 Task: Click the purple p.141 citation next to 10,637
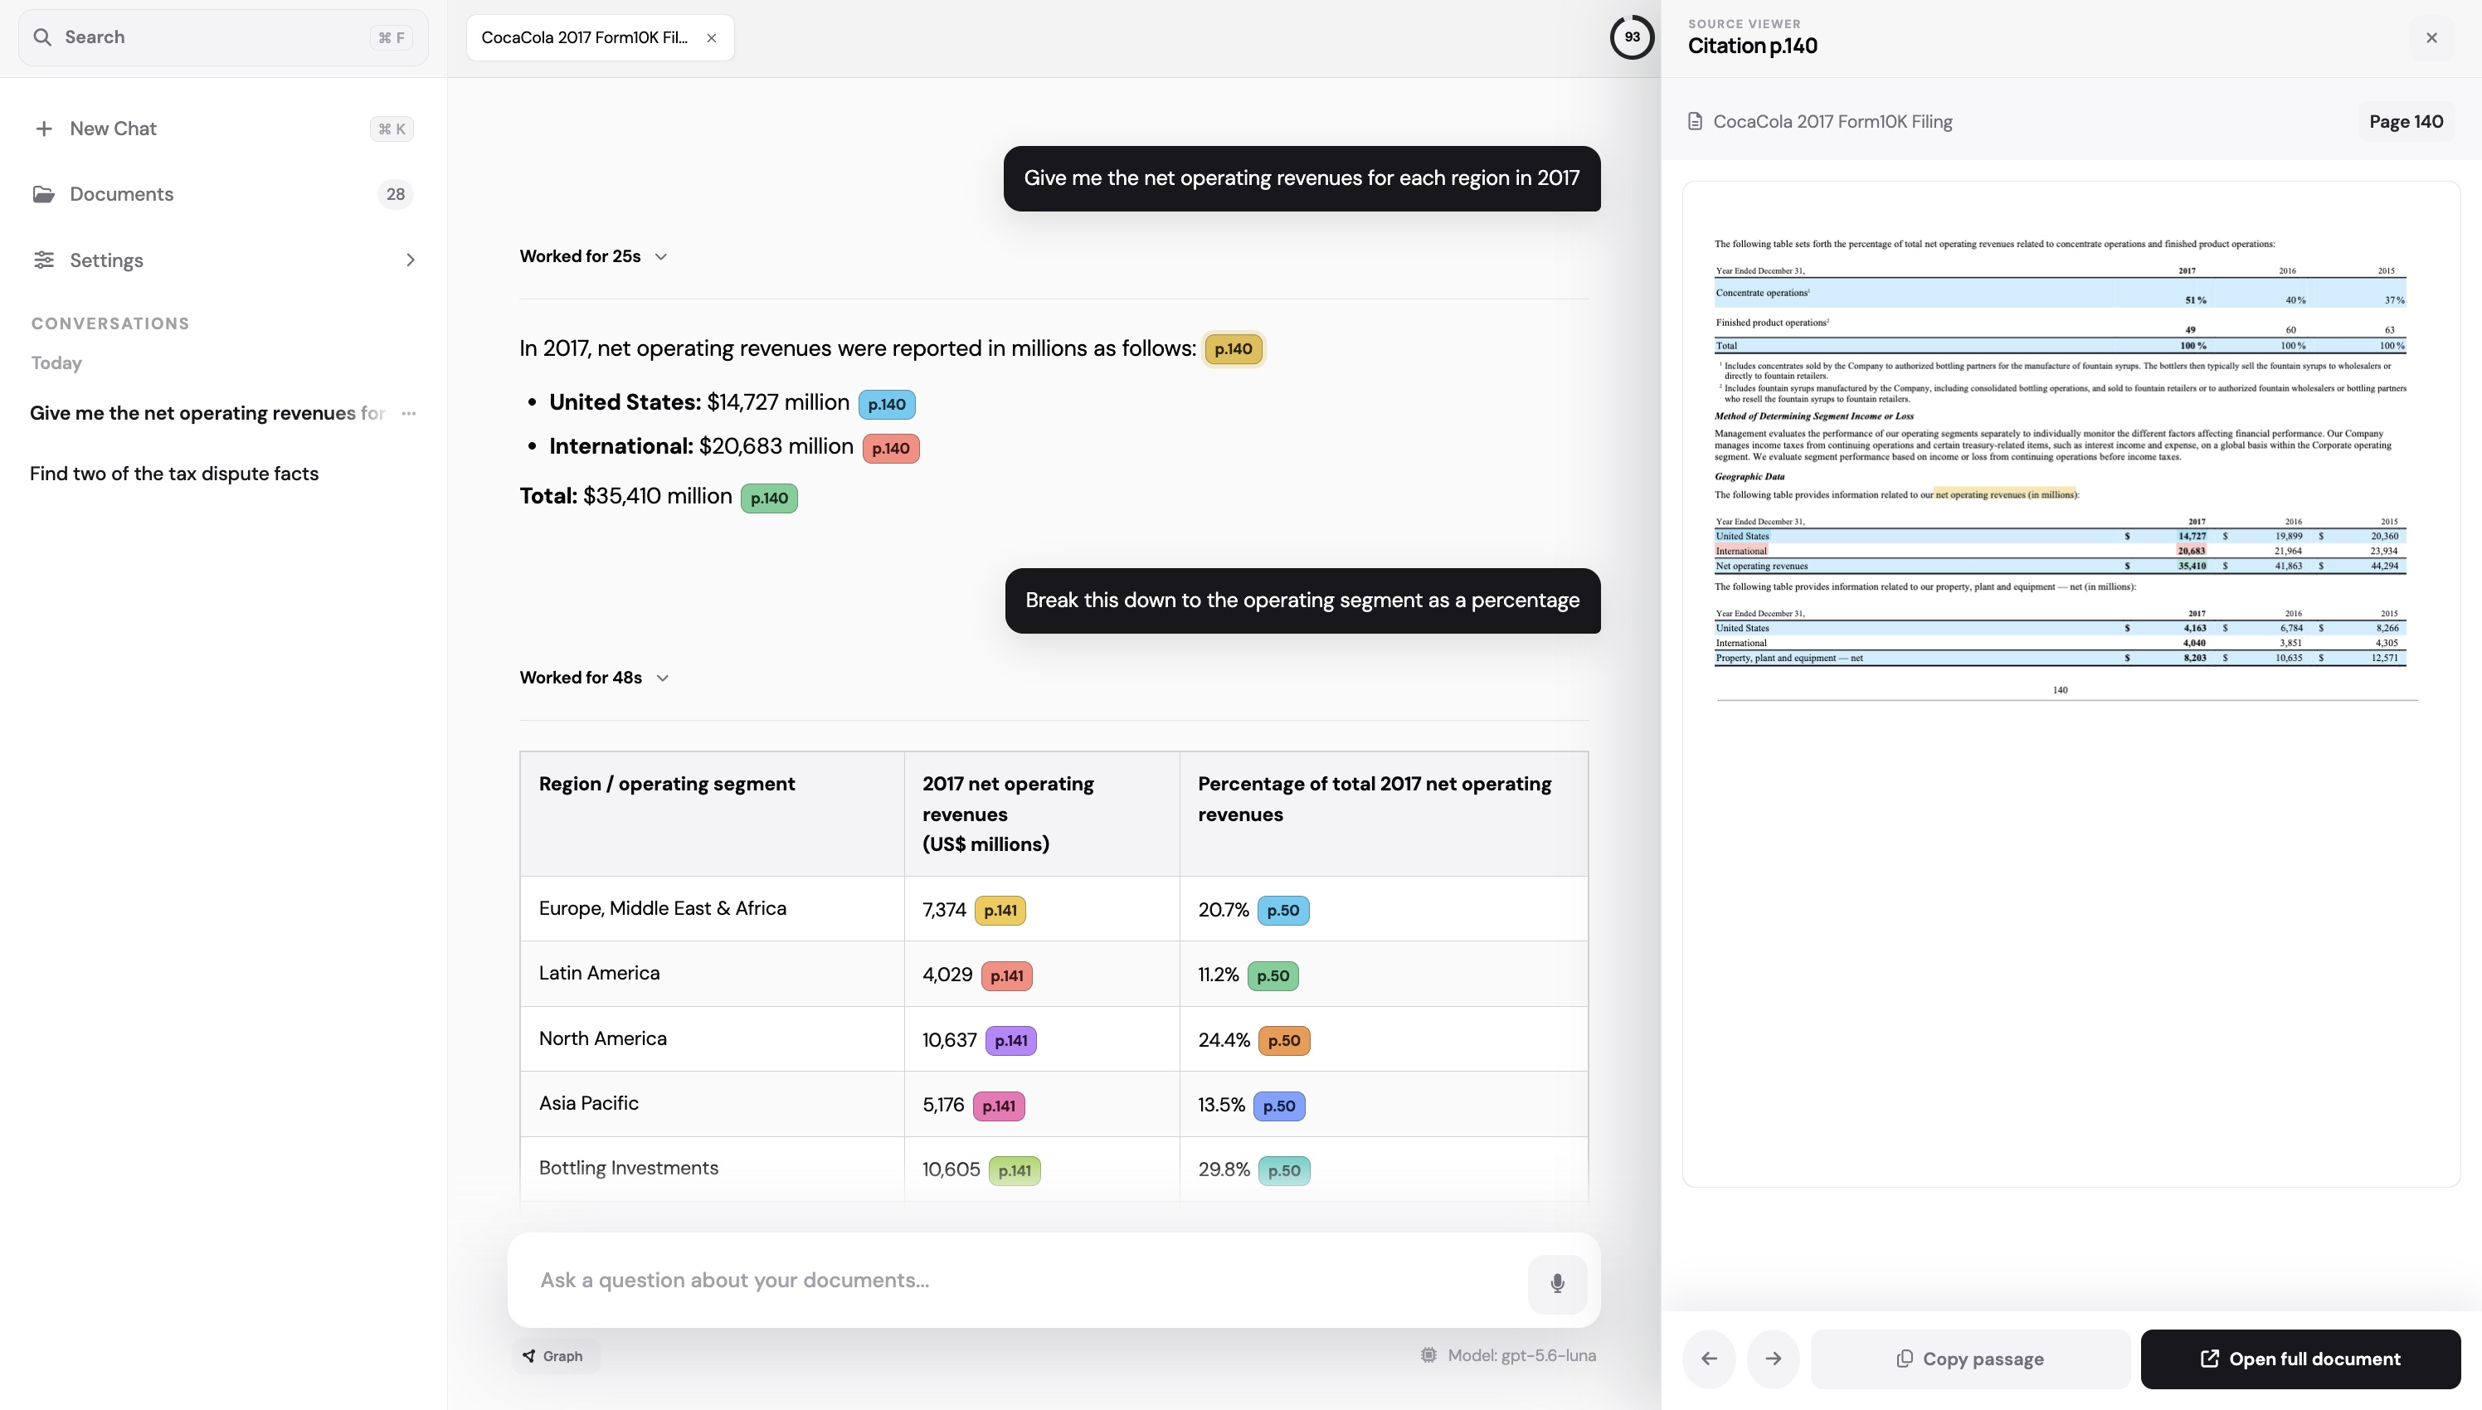click(1011, 1040)
